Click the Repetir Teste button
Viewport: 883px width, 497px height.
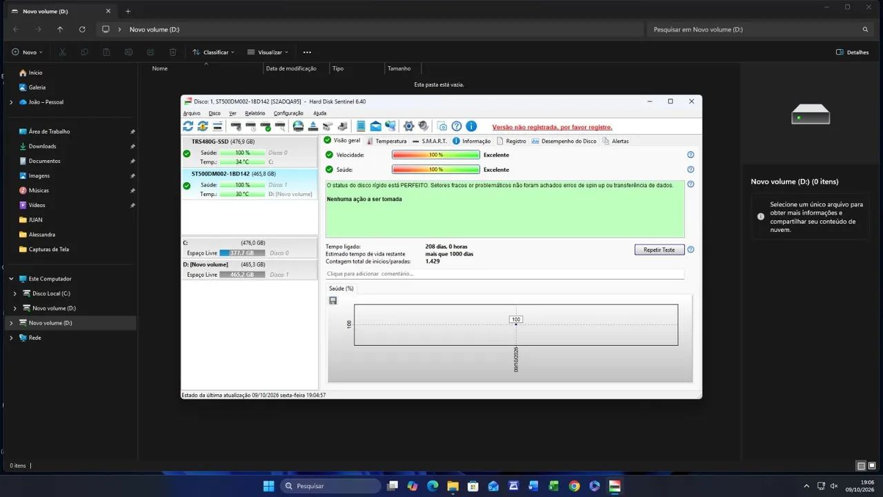point(659,250)
